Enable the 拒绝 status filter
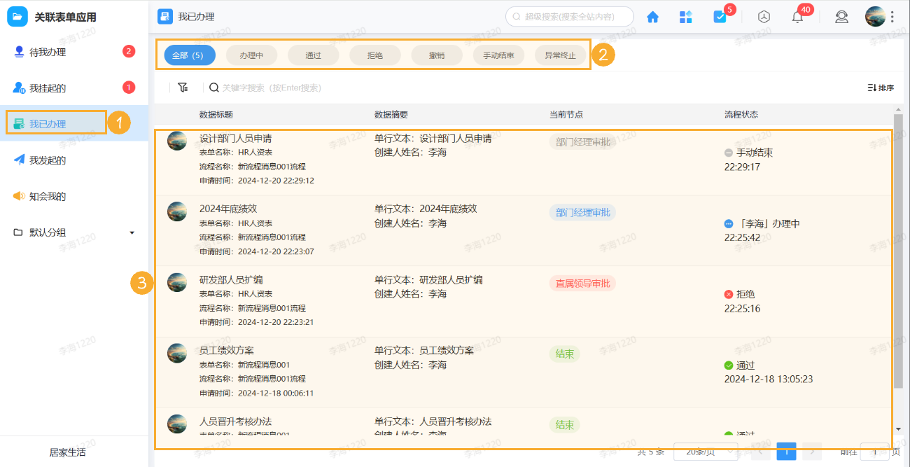Screen dimensions: 910x467 click(x=374, y=55)
